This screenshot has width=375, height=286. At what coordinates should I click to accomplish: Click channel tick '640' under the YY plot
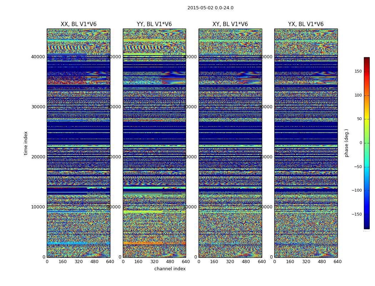186,262
